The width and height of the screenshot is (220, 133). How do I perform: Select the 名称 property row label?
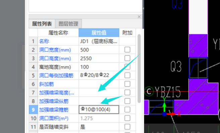pyautogui.click(x=44, y=41)
